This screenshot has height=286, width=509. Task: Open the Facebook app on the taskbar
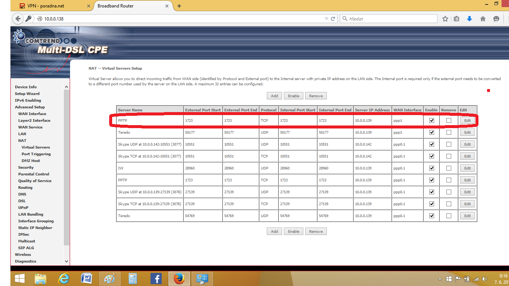pyautogui.click(x=156, y=279)
